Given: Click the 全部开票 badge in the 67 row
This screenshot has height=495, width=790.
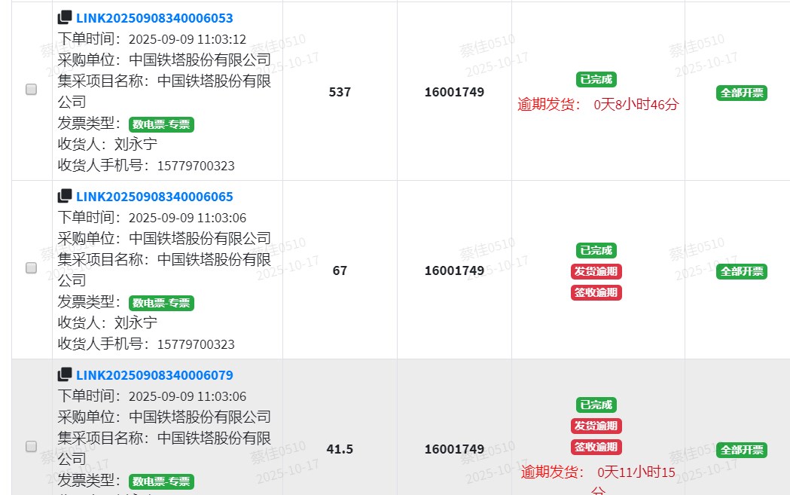Looking at the screenshot, I should pyautogui.click(x=741, y=271).
